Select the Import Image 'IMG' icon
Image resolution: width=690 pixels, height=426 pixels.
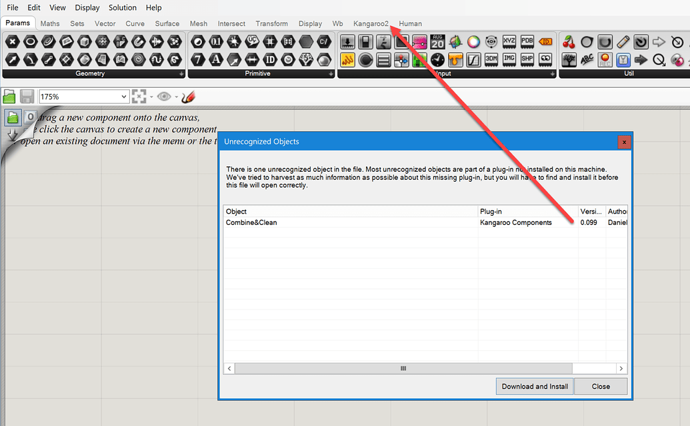click(509, 59)
